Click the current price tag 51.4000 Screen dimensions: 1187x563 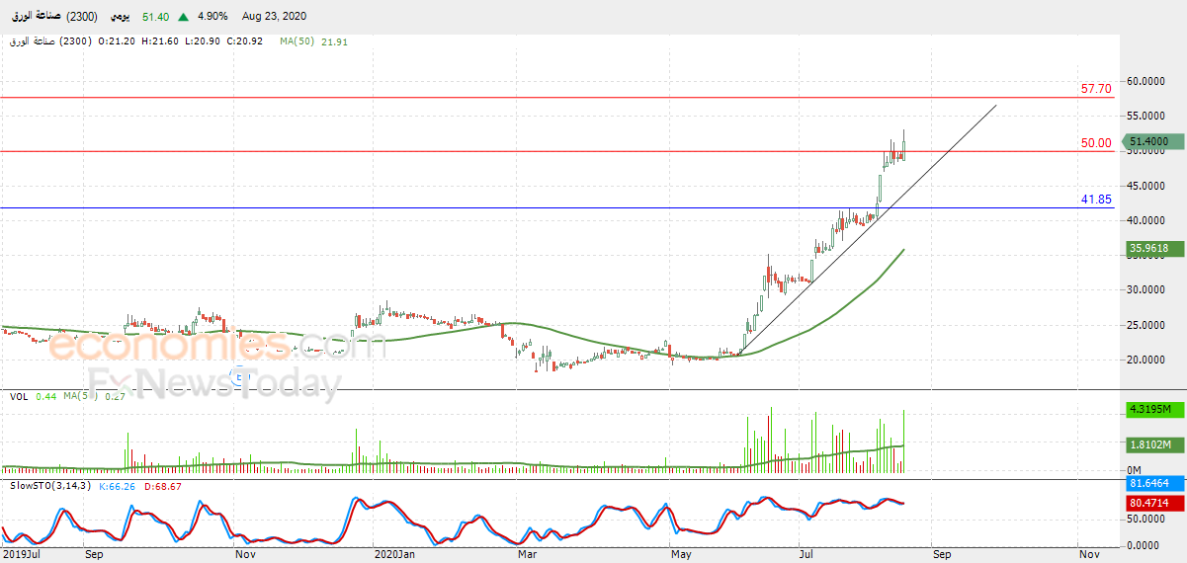[1155, 142]
